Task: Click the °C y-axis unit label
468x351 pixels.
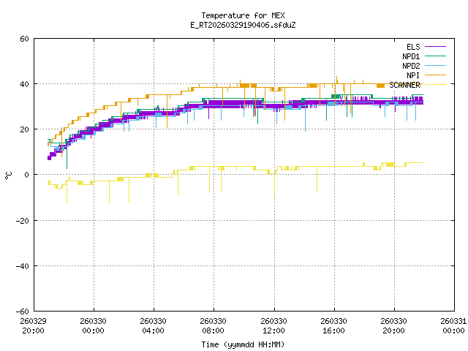Action: (x=8, y=175)
